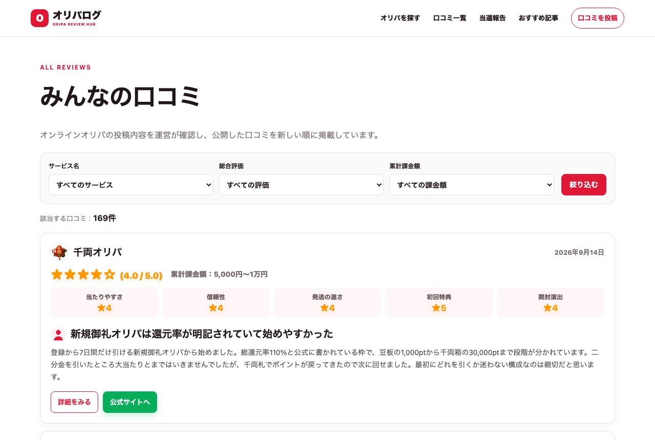
Task: Click the reviewer avatar icon beside review title
Action: pos(58,335)
